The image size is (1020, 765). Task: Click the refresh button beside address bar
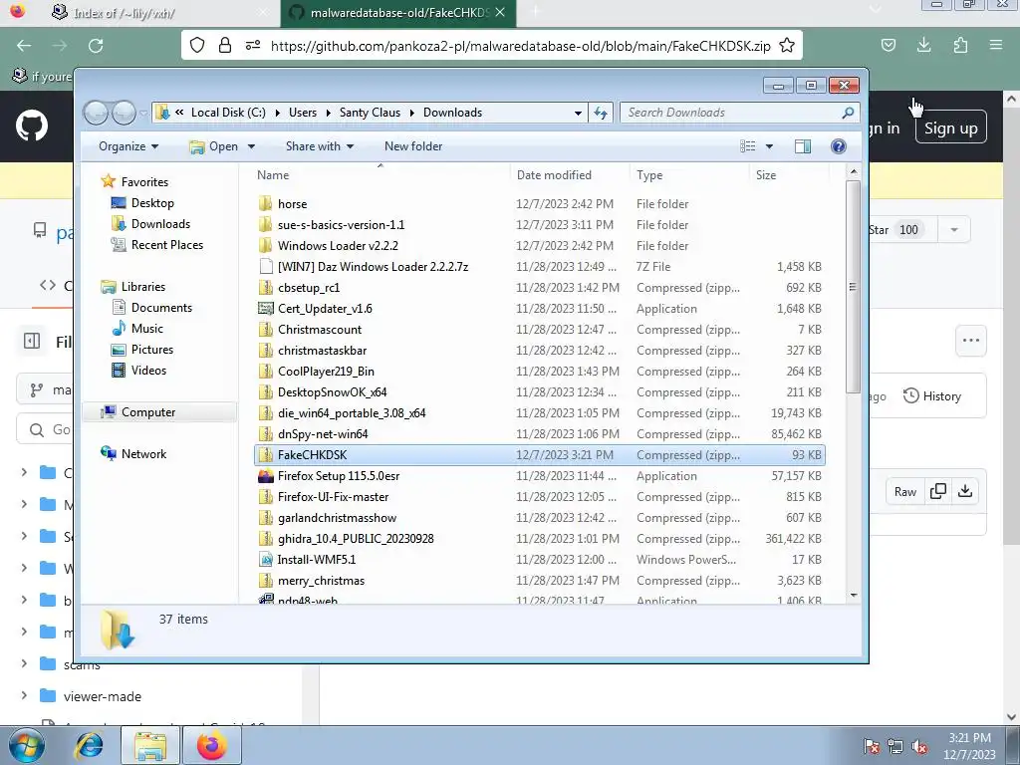pyautogui.click(x=600, y=113)
